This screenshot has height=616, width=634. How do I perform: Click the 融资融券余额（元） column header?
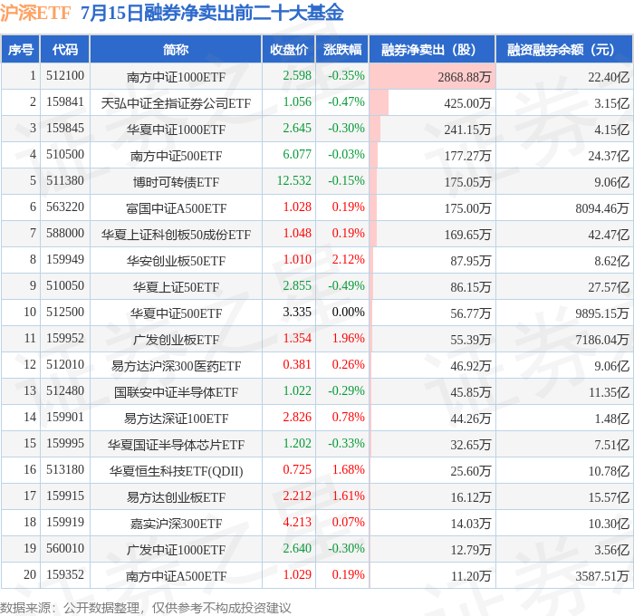(x=564, y=49)
